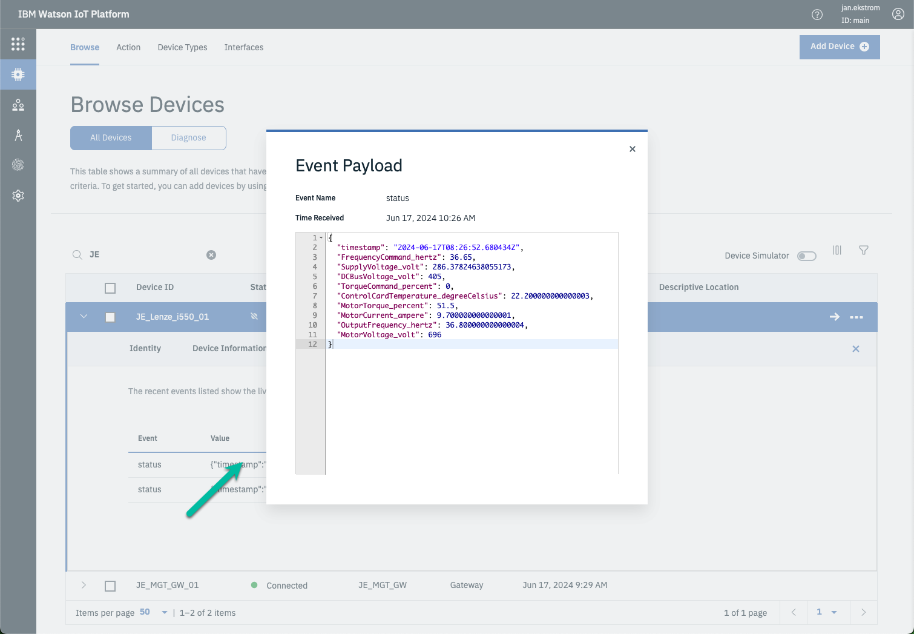Open the apps grid icon in sidebar
Image resolution: width=914 pixels, height=634 pixels.
[18, 44]
